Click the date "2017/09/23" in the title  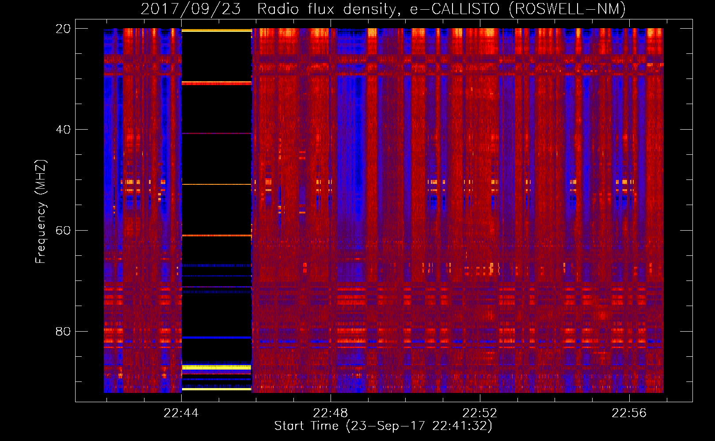pyautogui.click(x=191, y=9)
